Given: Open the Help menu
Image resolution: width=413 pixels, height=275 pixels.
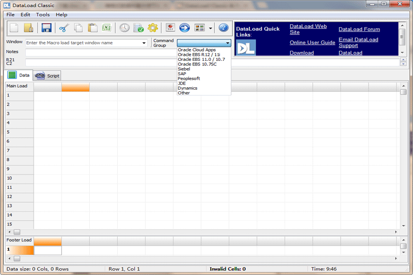Looking at the screenshot, I should pyautogui.click(x=61, y=15).
